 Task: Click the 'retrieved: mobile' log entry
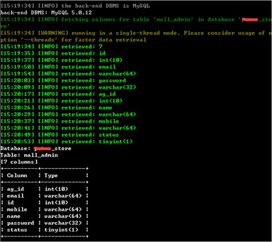point(60,121)
